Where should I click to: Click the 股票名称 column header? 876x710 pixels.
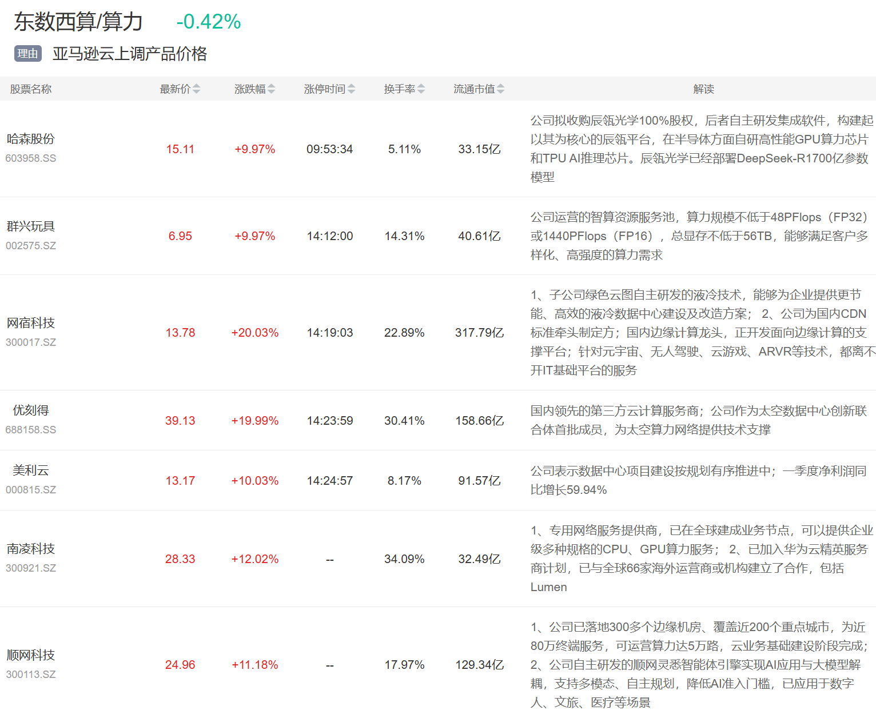point(31,89)
